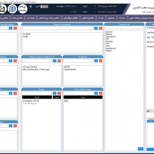154x154 pixels.
Task: Remove entry from Plan / Orders / Note
Action: (x=100, y=93)
